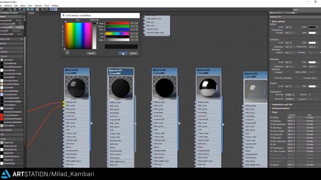
Task: Click the Diffuse color input socket on Material #70
Action: 108,102
